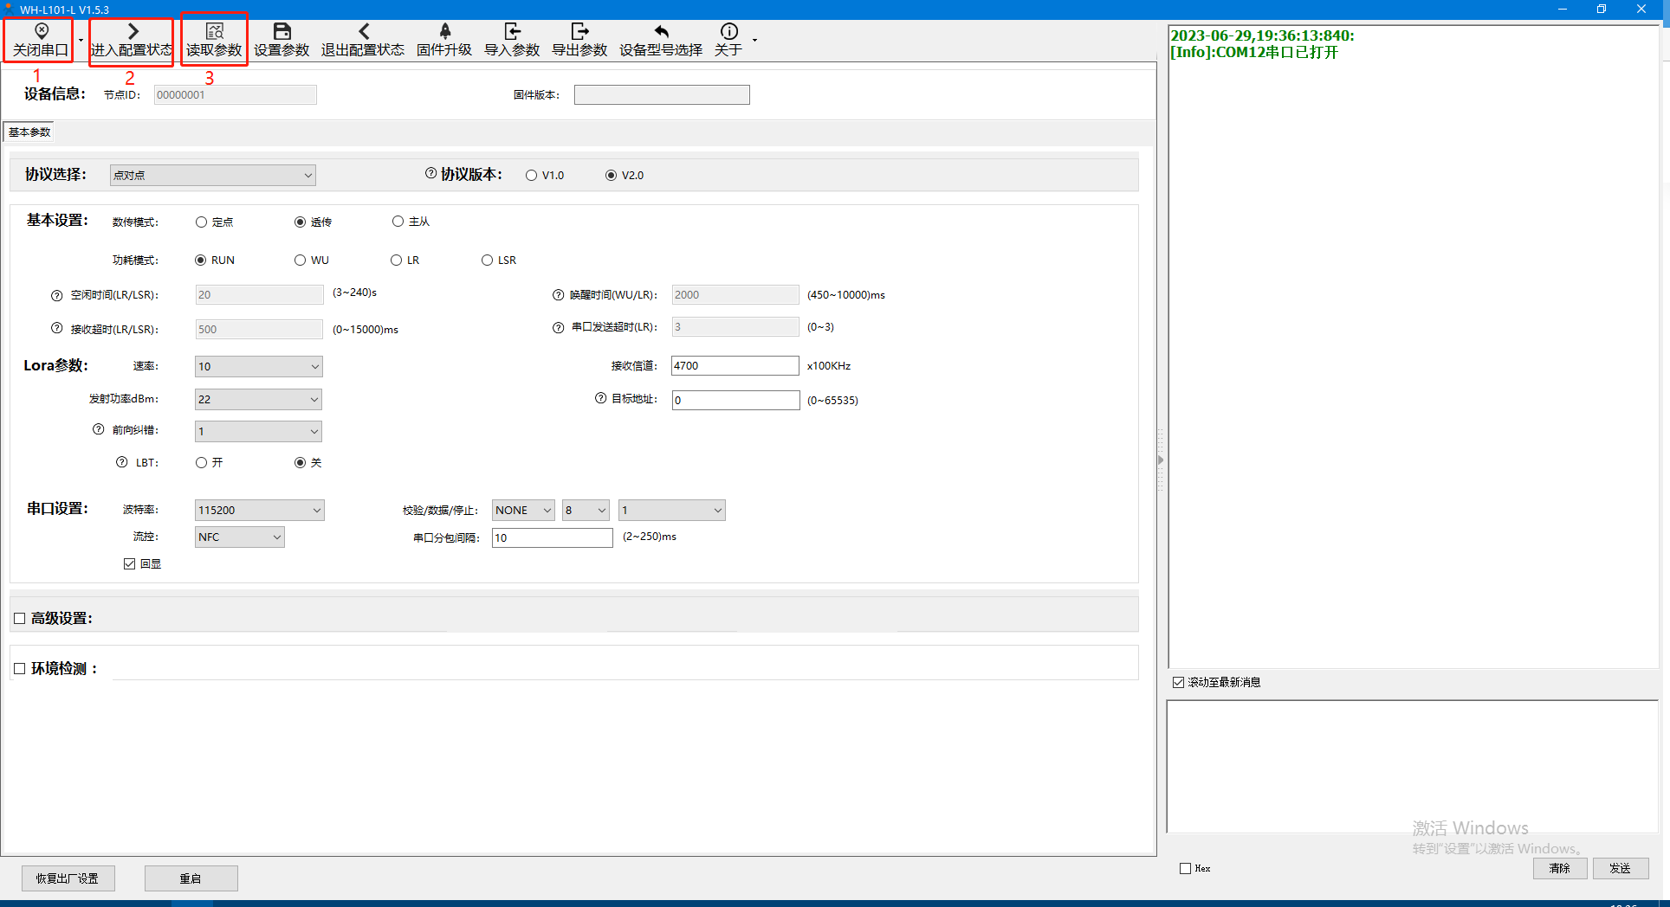Screen dimensions: 1670x907
Task: Click the 接收信道 channel input field
Action: [735, 366]
